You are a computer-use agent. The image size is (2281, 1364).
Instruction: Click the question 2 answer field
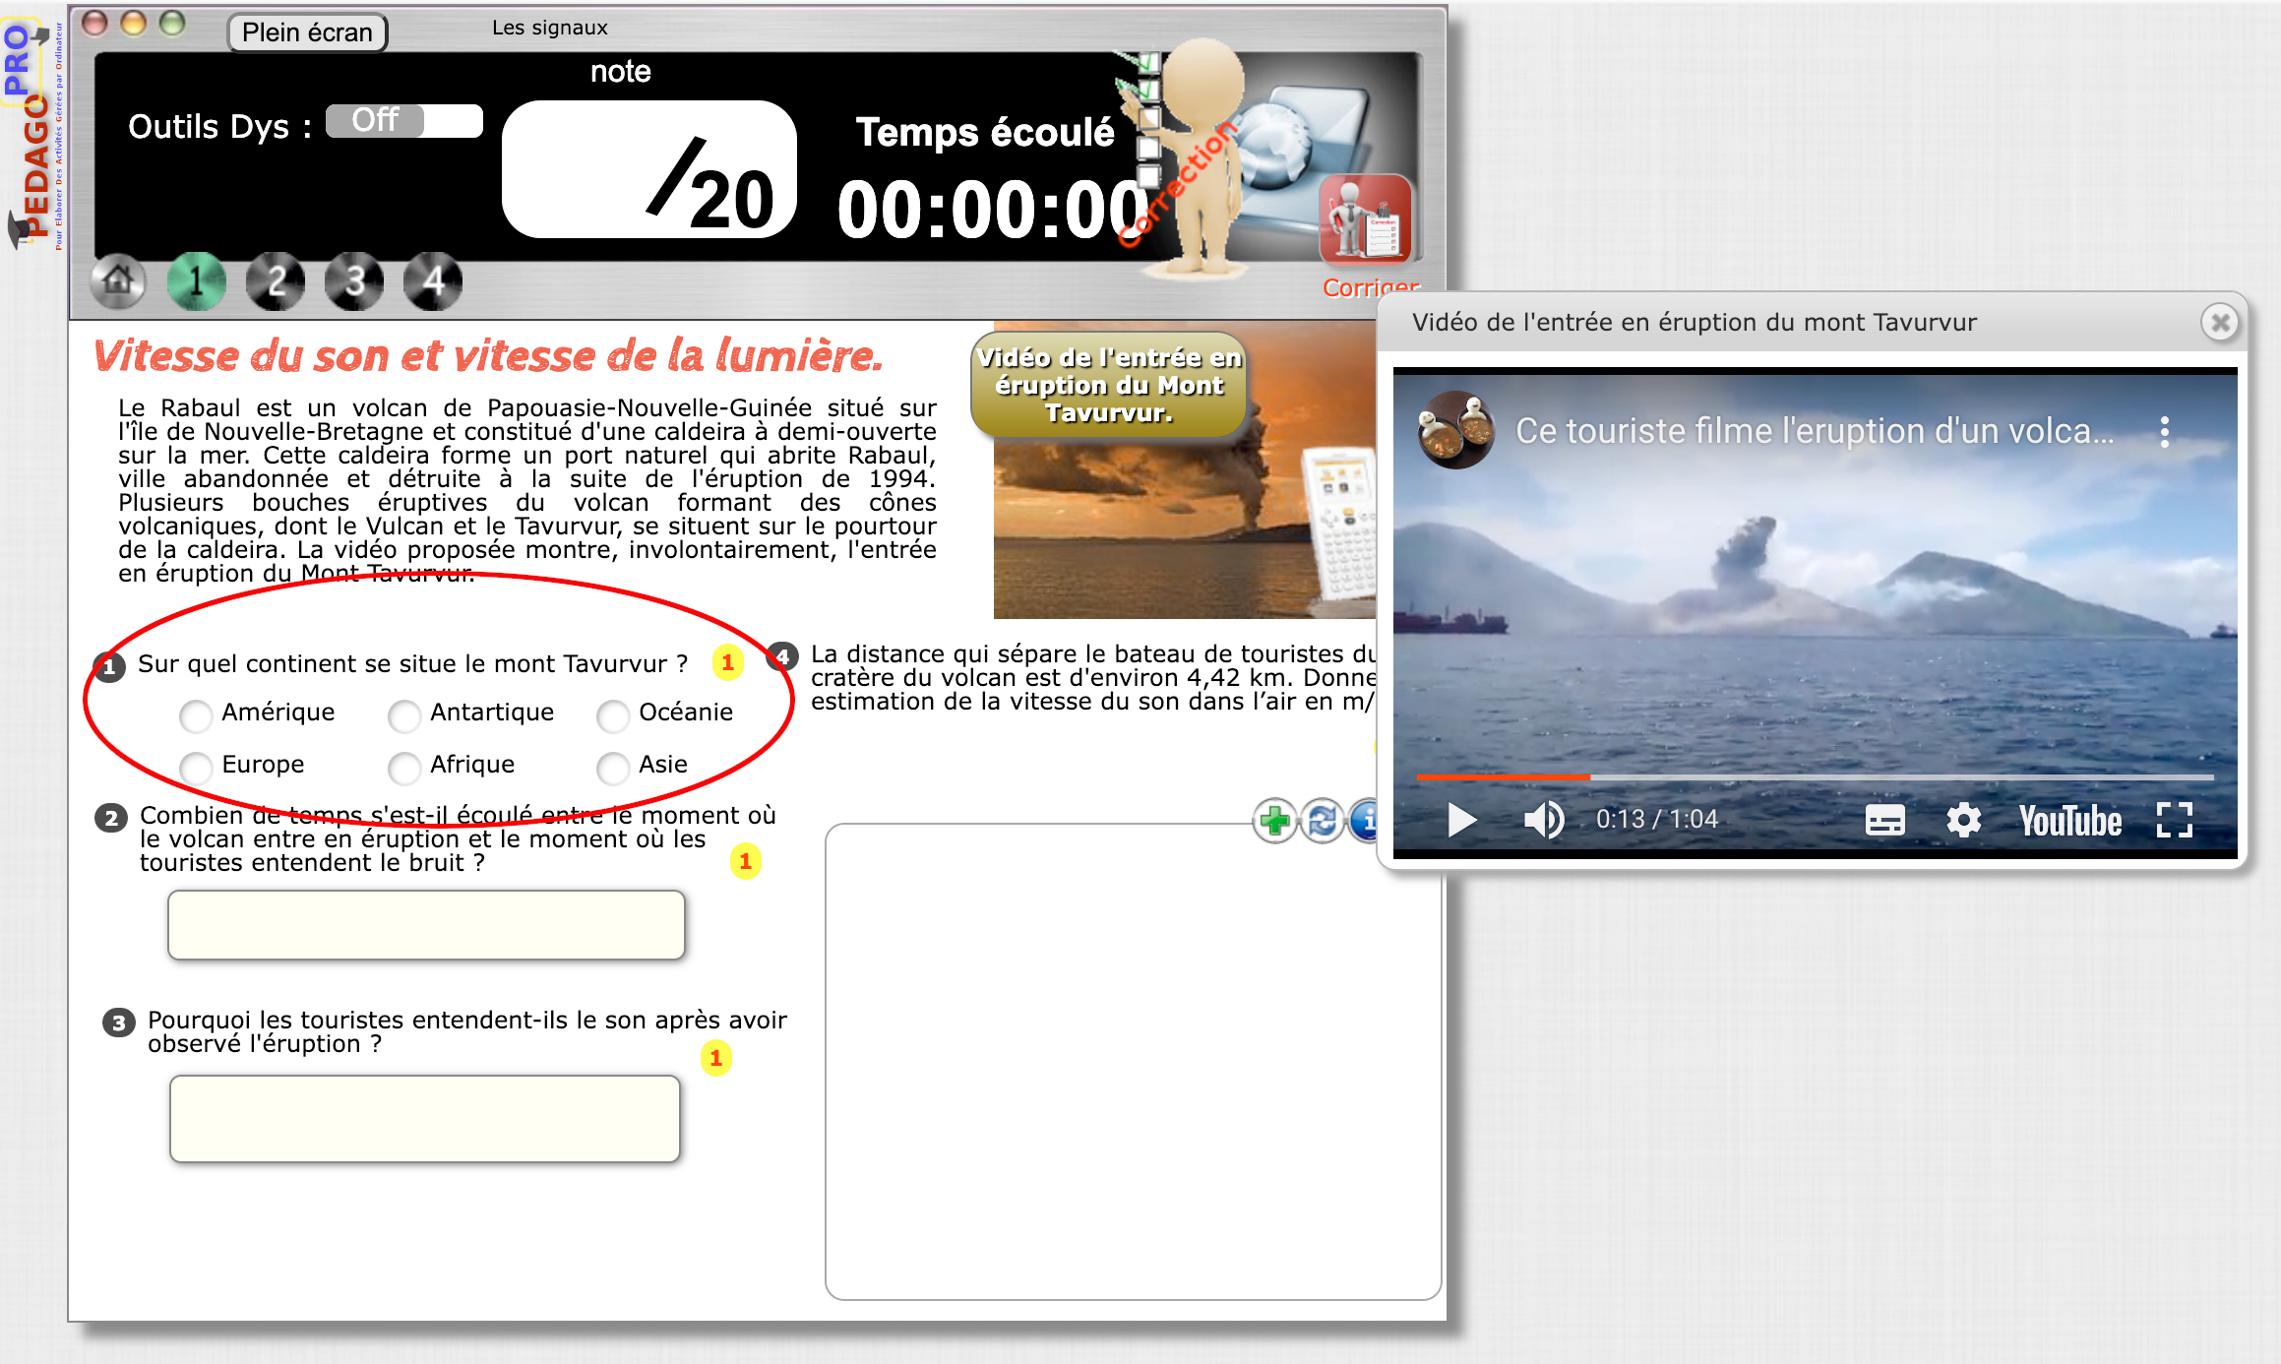pos(426,924)
